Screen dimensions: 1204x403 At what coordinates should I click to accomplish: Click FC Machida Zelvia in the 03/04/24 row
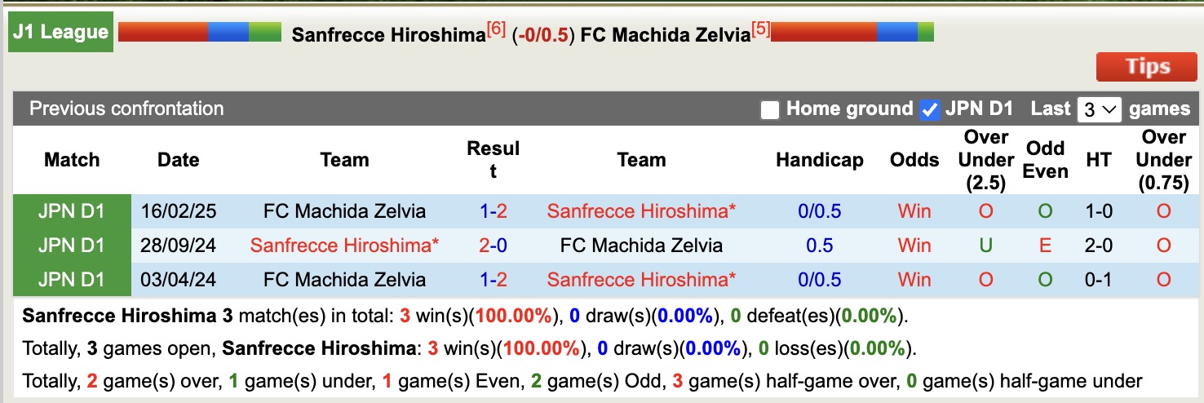coord(344,280)
